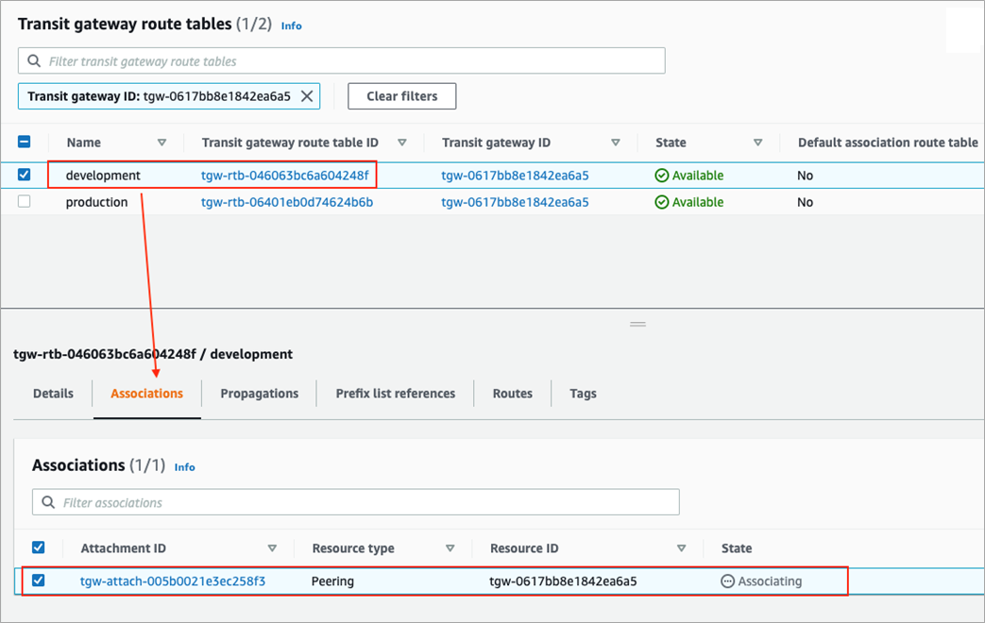
Task: Remove Transit gateway ID filter via X icon
Action: 306,95
